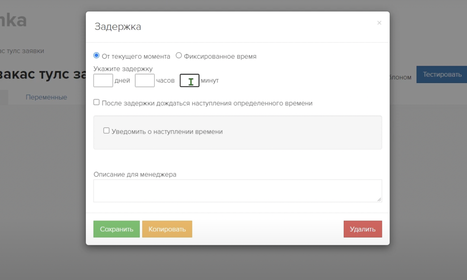Click the orange Копировать button
Screen dimensions: 467x280
(167, 229)
